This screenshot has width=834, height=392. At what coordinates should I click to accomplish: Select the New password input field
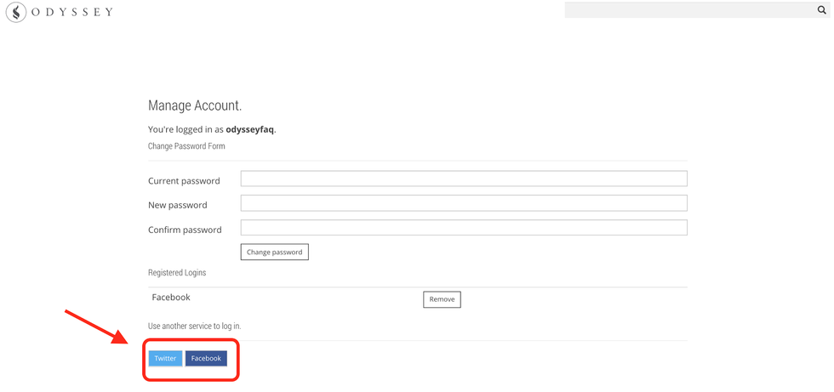pos(463,203)
